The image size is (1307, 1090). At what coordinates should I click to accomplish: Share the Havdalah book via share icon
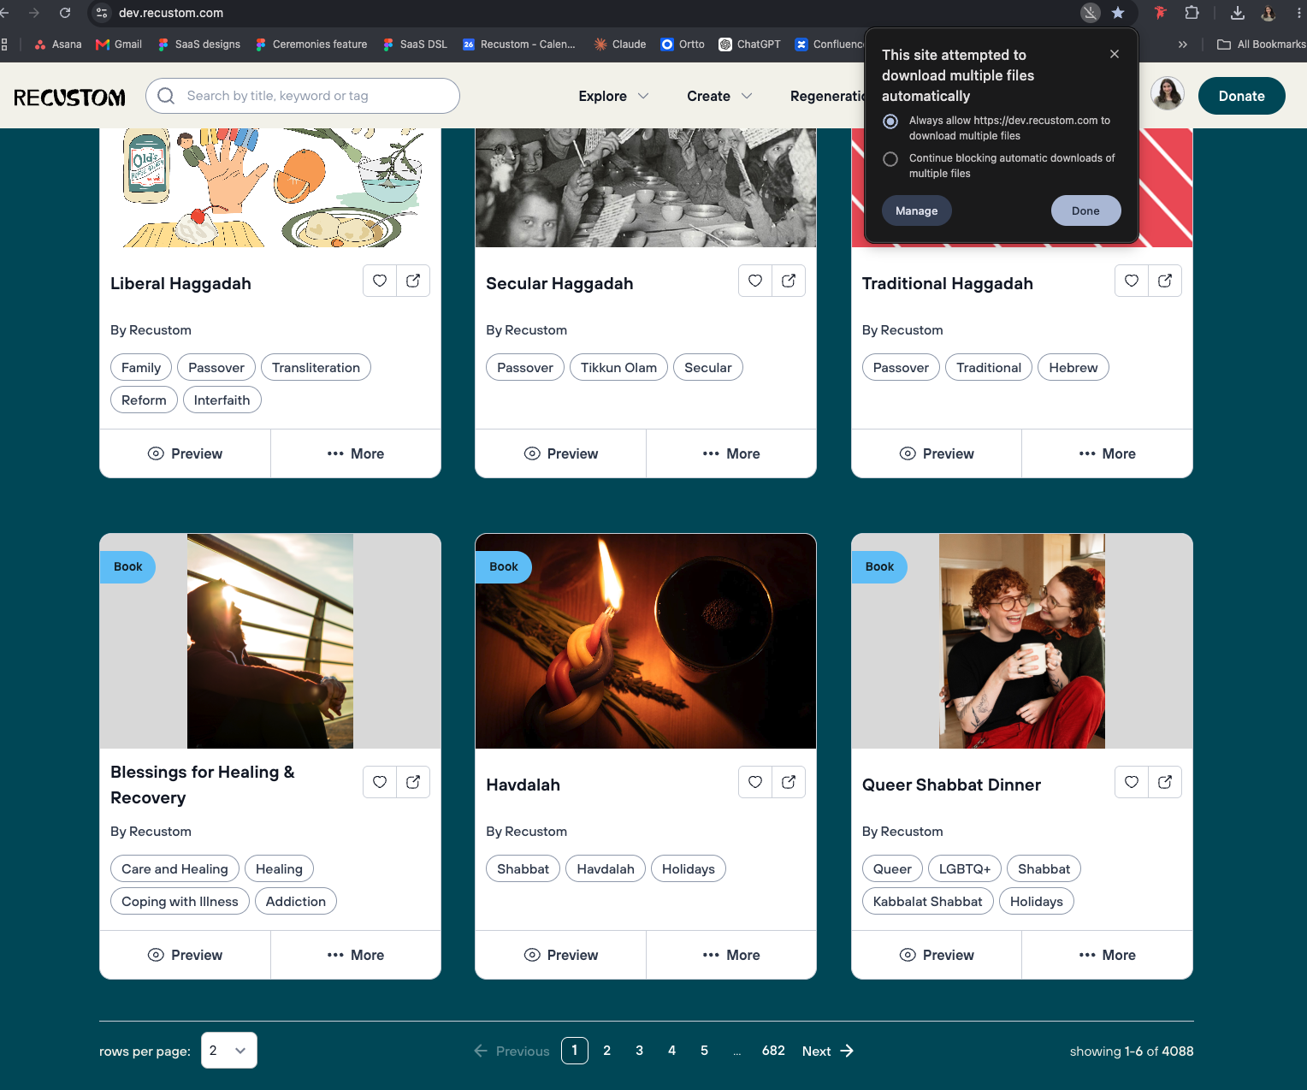789,782
